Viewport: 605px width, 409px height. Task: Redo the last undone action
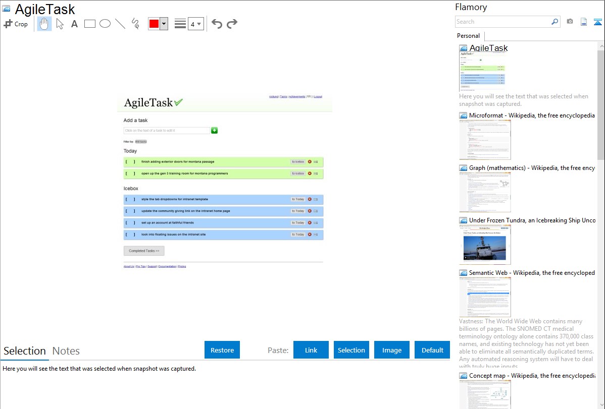pos(232,24)
